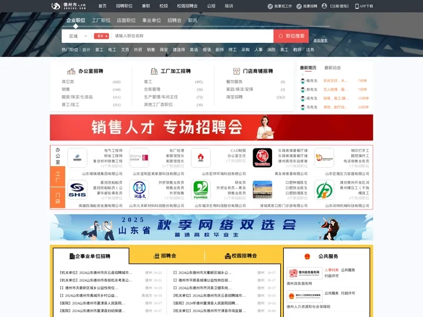This screenshot has height=317, width=423.
Task: Click 德州人力资源和社会保障局 logo image
Action: pyautogui.click(x=304, y=296)
